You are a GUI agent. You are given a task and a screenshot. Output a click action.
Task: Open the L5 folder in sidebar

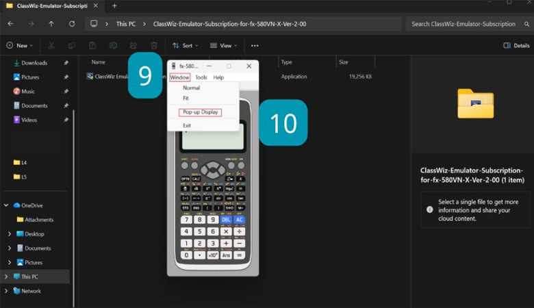[x=24, y=177]
